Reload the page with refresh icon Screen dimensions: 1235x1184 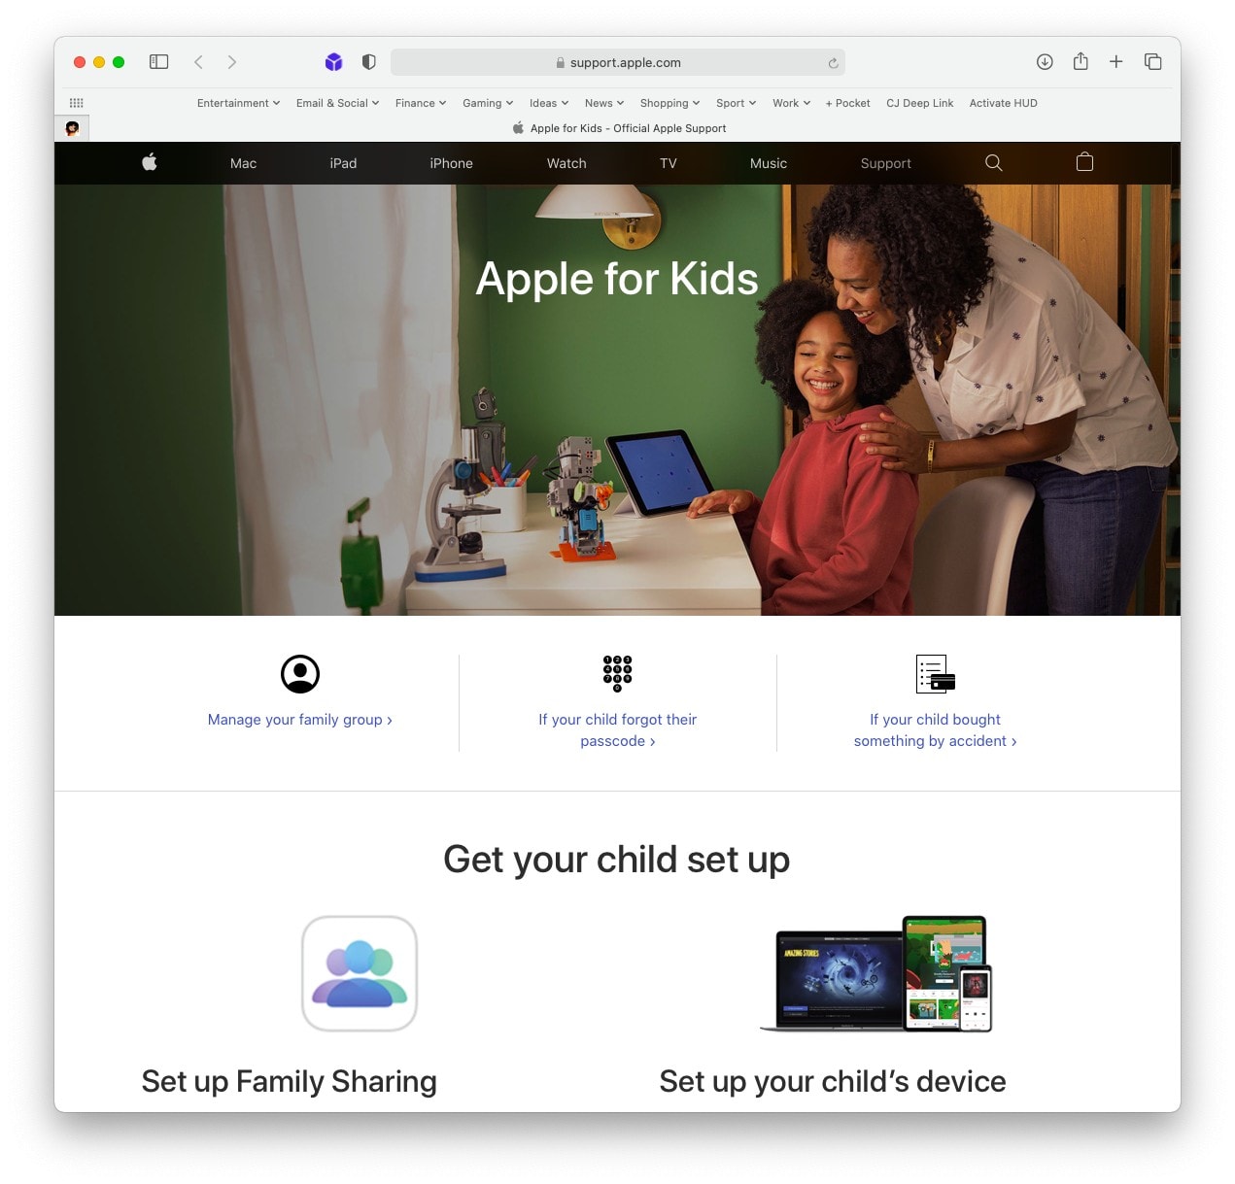pos(833,63)
